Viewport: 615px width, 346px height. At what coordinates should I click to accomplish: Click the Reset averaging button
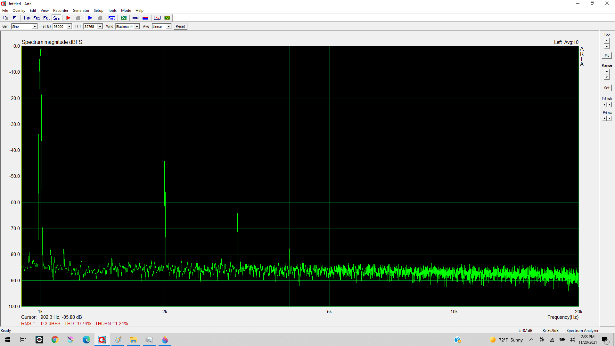coord(180,27)
